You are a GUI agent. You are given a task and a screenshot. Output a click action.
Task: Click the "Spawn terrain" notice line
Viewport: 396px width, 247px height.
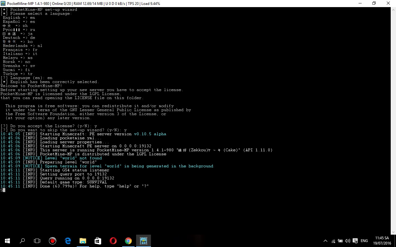(x=107, y=166)
